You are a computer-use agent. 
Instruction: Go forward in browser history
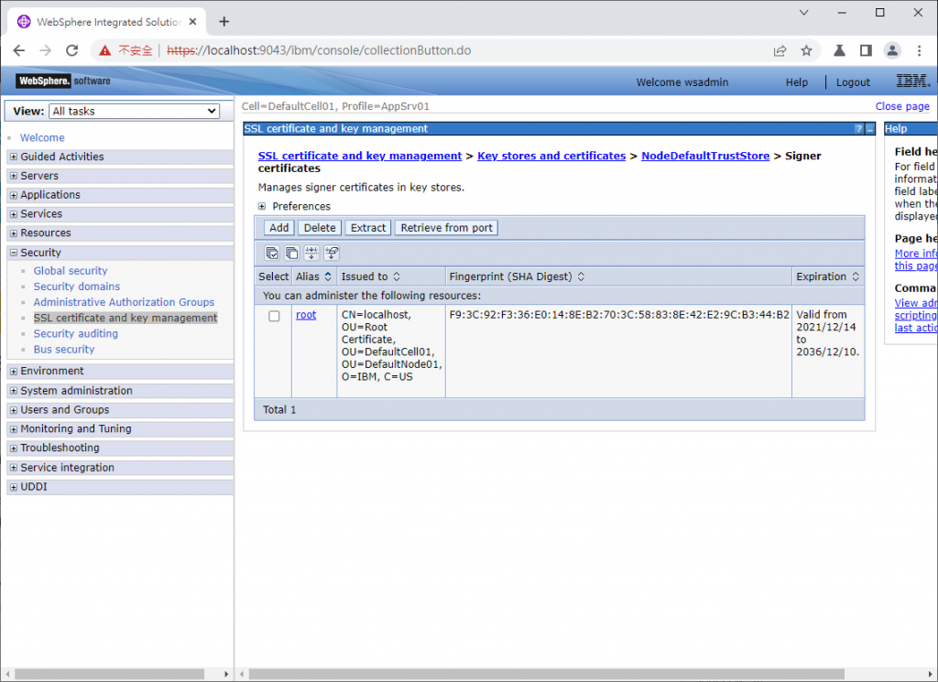[x=46, y=50]
